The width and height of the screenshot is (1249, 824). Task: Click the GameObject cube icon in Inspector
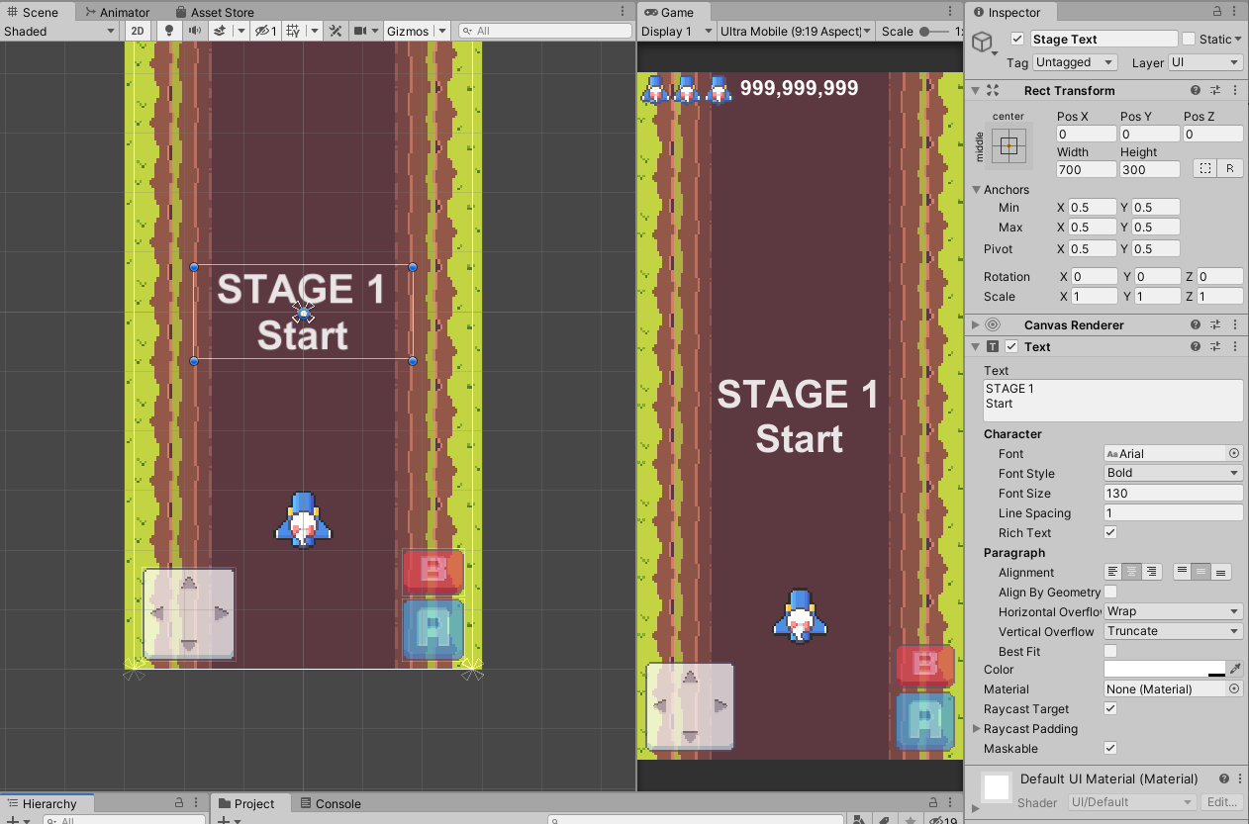[983, 43]
